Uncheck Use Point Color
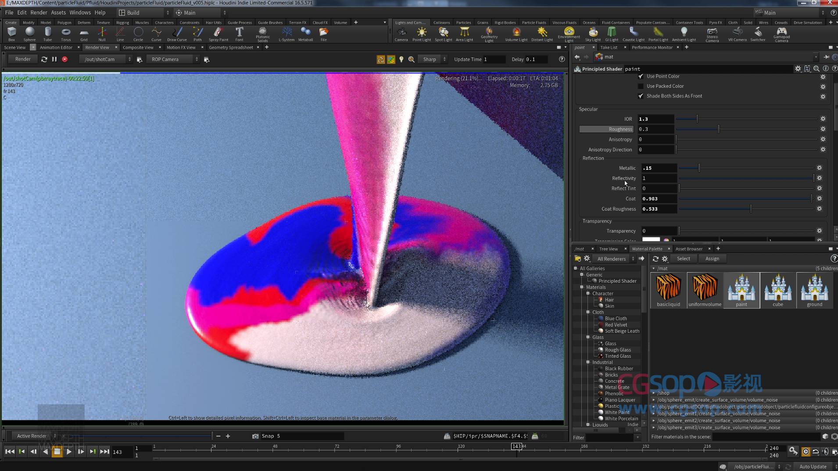 [x=640, y=76]
